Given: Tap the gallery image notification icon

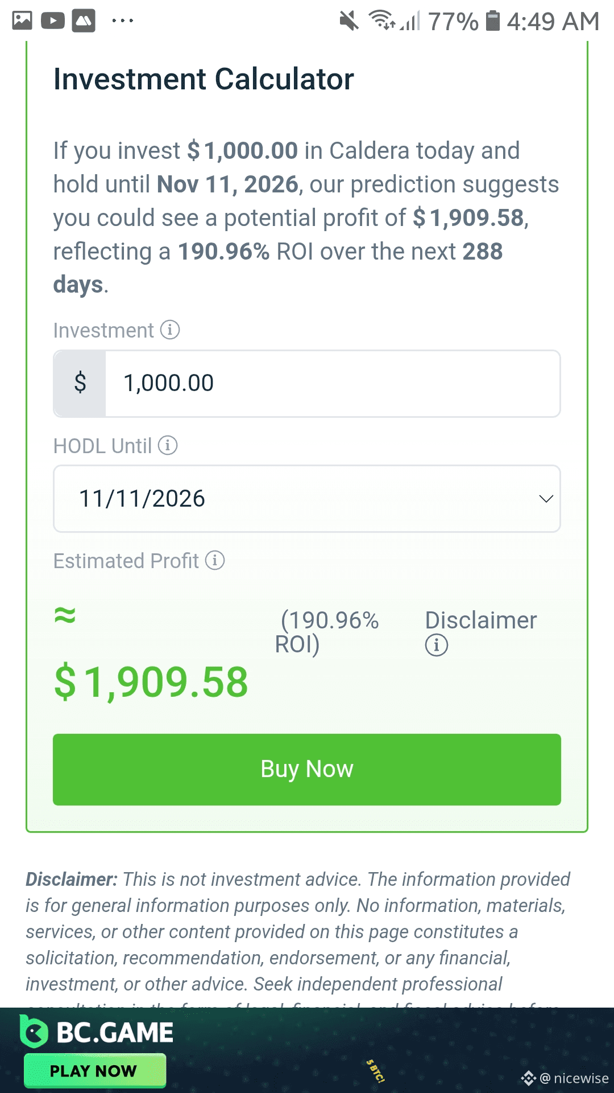Looking at the screenshot, I should coord(22,21).
